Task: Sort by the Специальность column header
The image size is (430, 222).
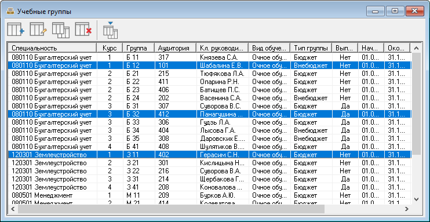Action: coord(52,48)
